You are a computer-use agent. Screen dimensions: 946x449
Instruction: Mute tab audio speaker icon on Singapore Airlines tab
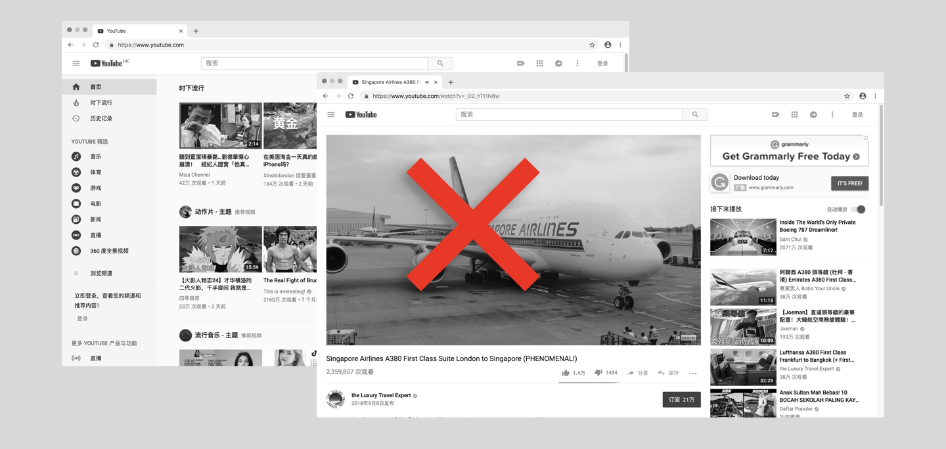(427, 82)
